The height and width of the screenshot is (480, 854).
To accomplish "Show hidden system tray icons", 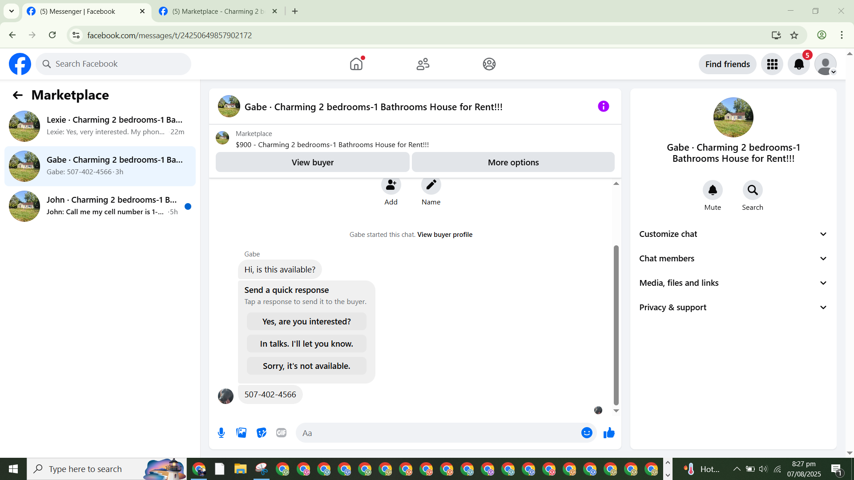I will pos(737,469).
